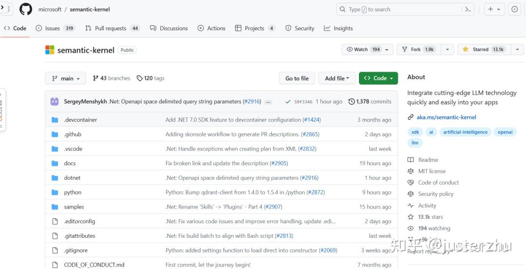This screenshot has width=526, height=269.
Task: Open the Add file dropdown
Action: point(337,78)
